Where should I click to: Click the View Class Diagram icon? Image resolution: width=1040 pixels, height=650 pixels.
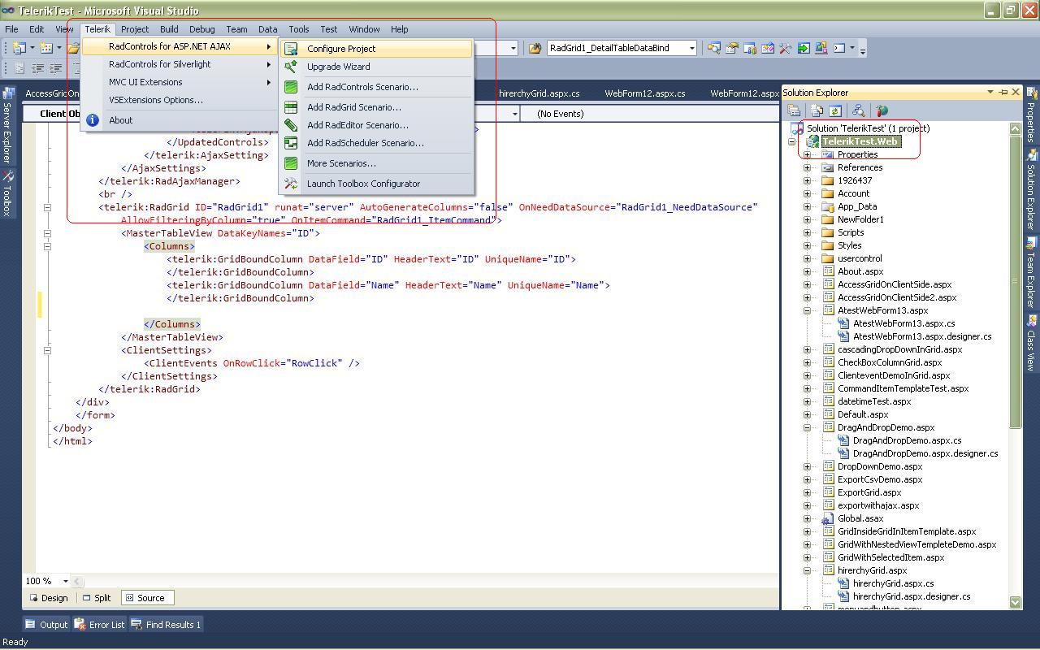tap(858, 111)
